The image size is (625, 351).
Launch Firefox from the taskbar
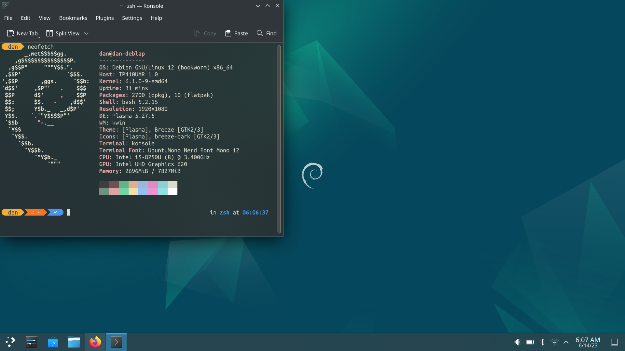(95, 342)
